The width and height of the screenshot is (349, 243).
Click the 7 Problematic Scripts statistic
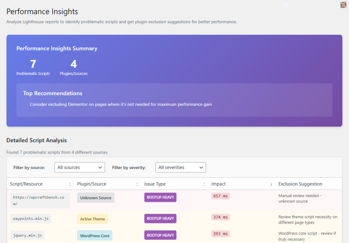33,67
